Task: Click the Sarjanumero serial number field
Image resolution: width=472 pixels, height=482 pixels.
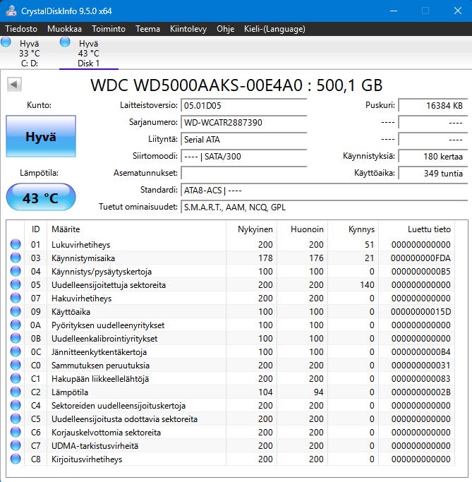Action: tap(243, 122)
